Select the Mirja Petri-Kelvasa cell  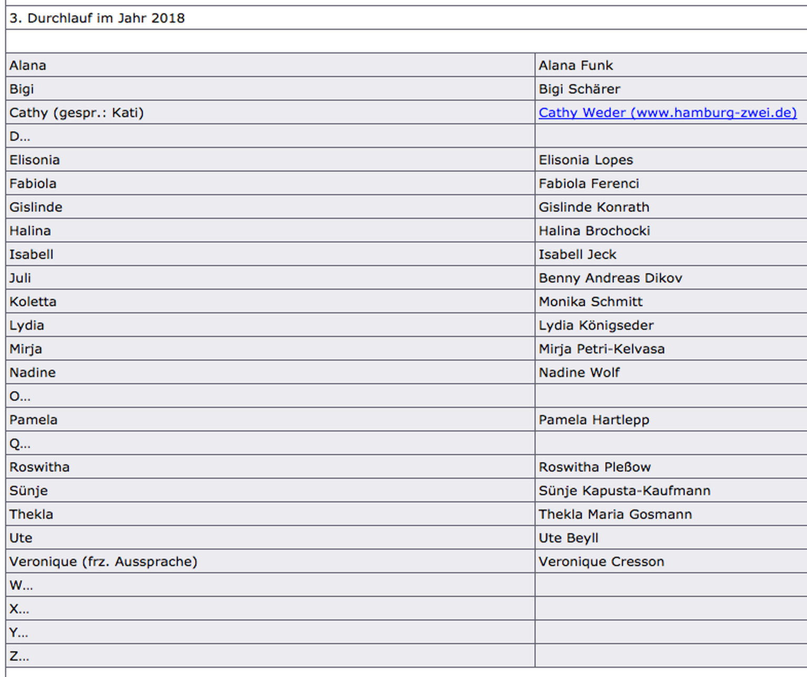click(x=602, y=349)
